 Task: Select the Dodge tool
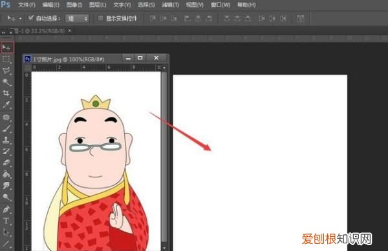[x=6, y=197]
